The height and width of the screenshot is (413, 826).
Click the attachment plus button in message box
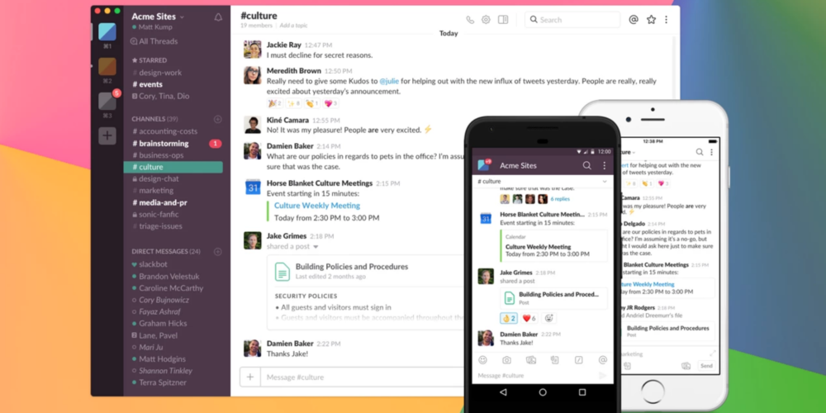[x=250, y=377]
